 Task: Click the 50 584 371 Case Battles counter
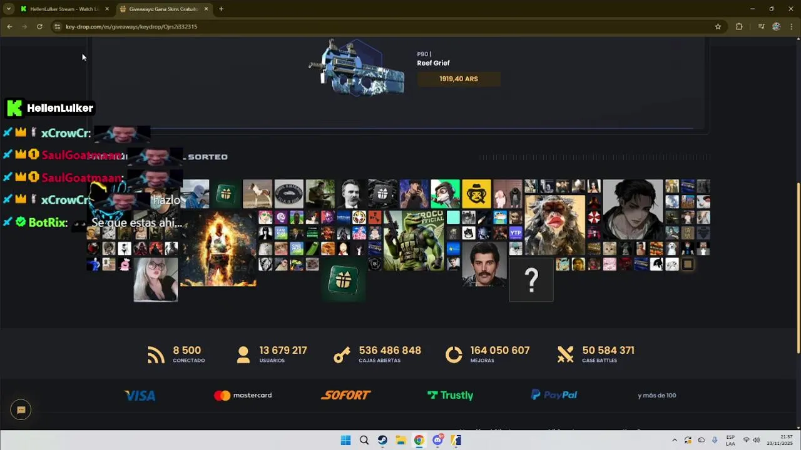click(608, 354)
